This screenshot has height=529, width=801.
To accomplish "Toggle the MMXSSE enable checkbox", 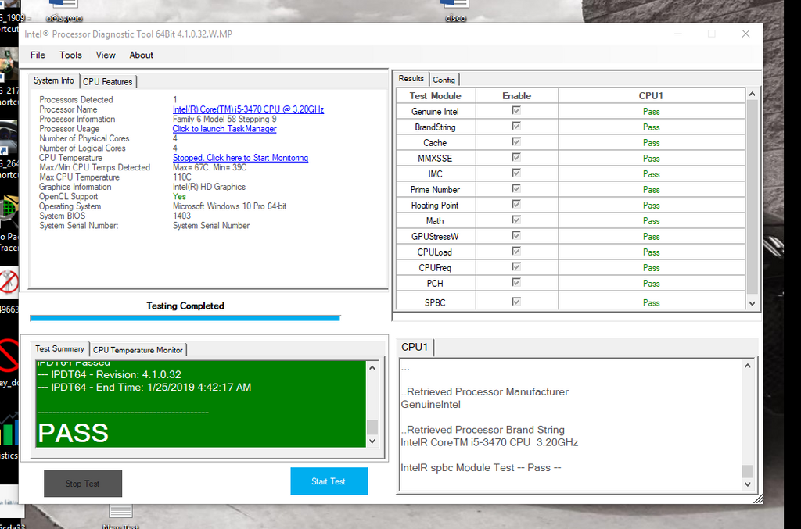I will [x=516, y=157].
